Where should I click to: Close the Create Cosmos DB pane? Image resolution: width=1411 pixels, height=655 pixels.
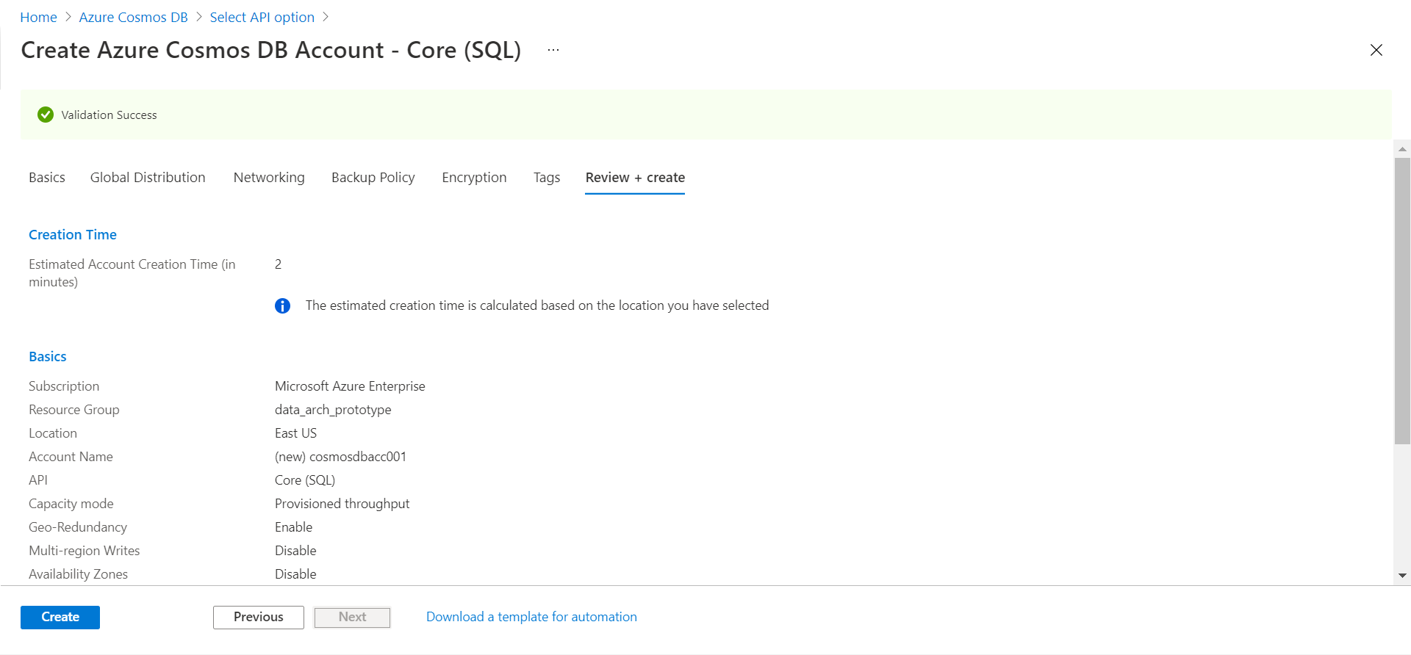(x=1376, y=50)
